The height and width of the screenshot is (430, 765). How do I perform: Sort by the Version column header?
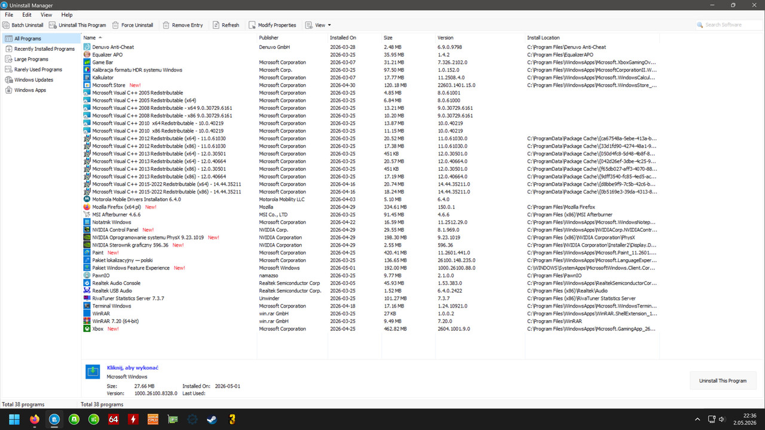(x=480, y=38)
